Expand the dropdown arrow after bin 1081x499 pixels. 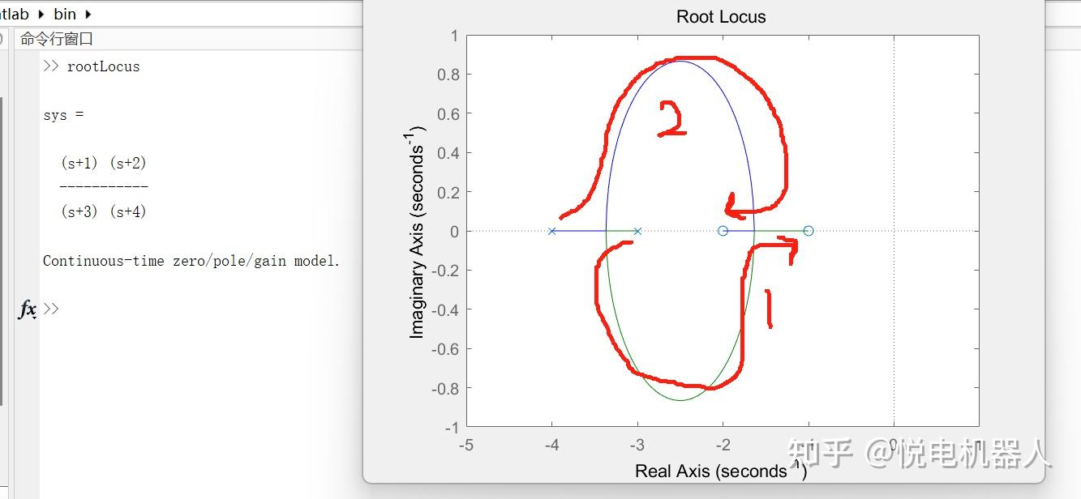(x=88, y=15)
